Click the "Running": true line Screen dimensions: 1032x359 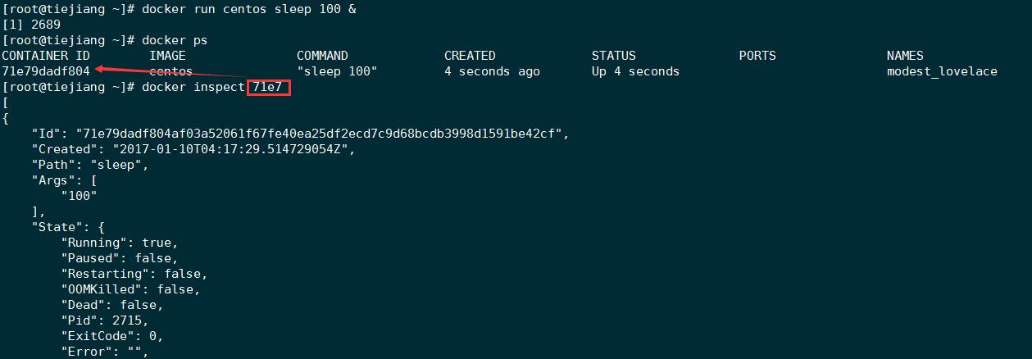coord(120,243)
